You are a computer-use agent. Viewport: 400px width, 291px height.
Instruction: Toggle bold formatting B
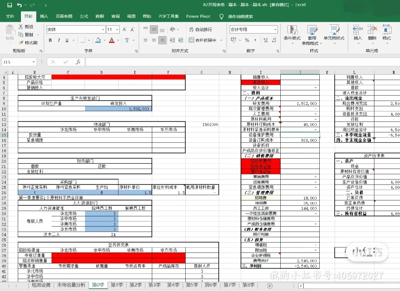(x=50, y=40)
